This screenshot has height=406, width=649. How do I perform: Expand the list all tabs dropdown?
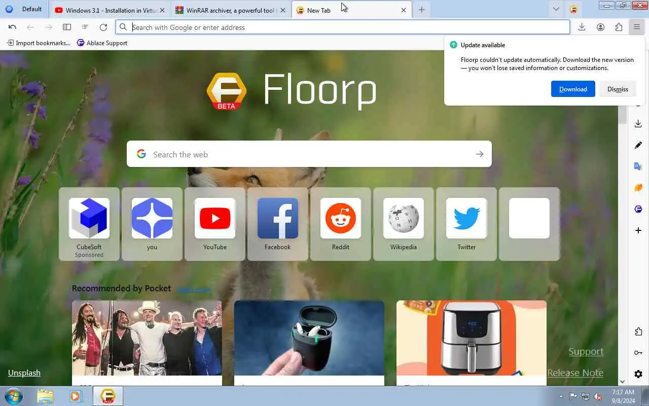(556, 9)
